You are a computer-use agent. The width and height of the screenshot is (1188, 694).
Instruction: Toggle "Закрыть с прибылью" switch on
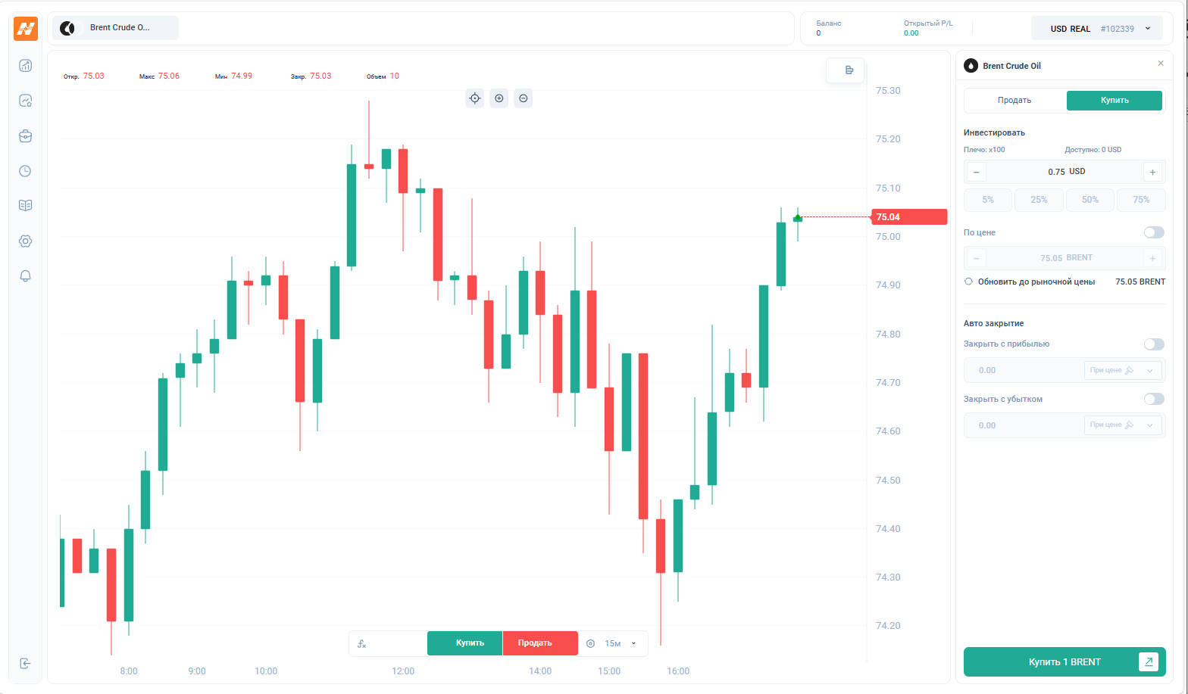tap(1154, 344)
